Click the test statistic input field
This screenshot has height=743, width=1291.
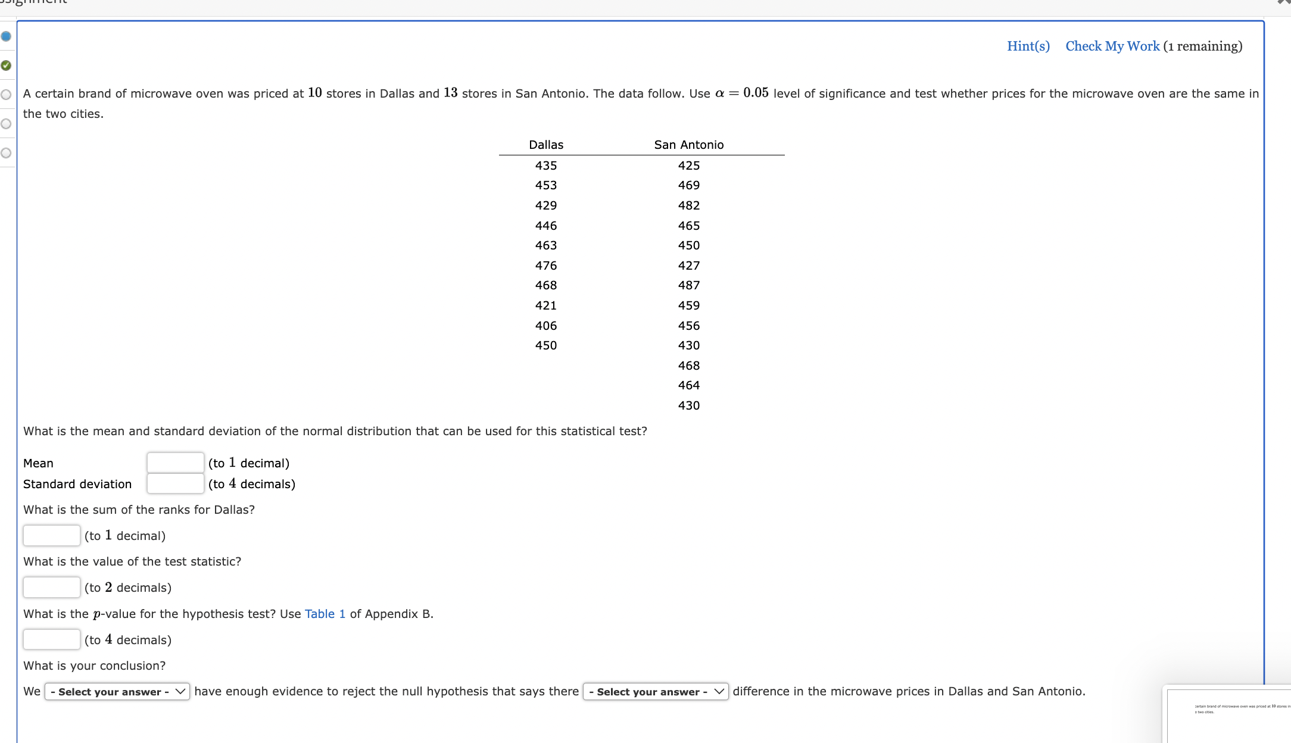(x=49, y=587)
